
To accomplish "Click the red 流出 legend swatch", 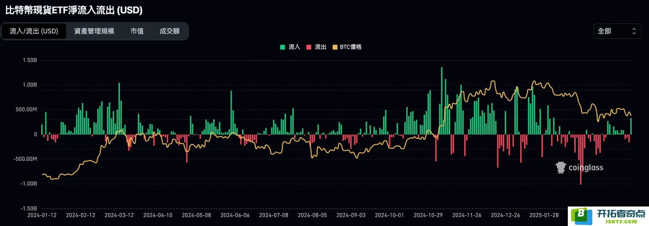I will coord(309,47).
